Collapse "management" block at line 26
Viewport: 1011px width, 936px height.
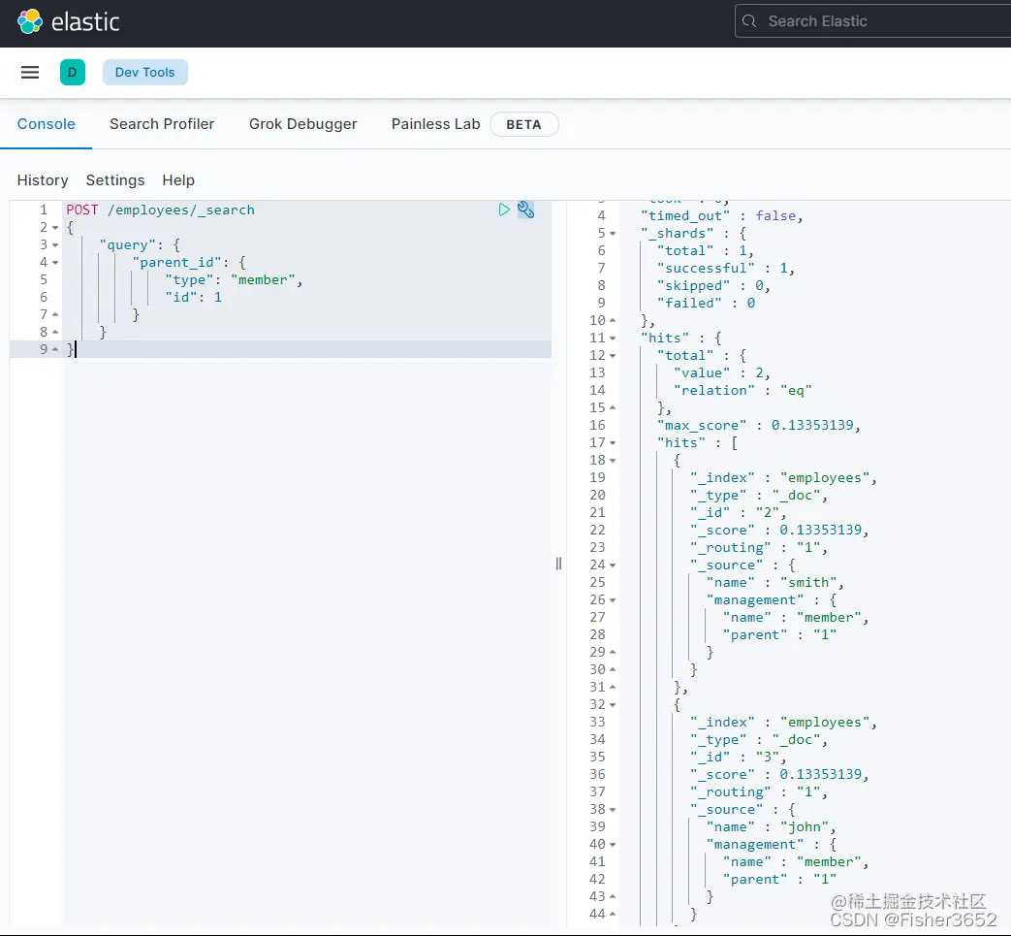(x=613, y=600)
